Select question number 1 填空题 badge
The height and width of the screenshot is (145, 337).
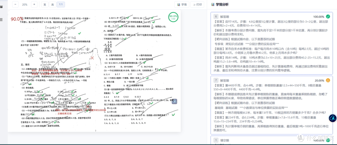point(216,140)
